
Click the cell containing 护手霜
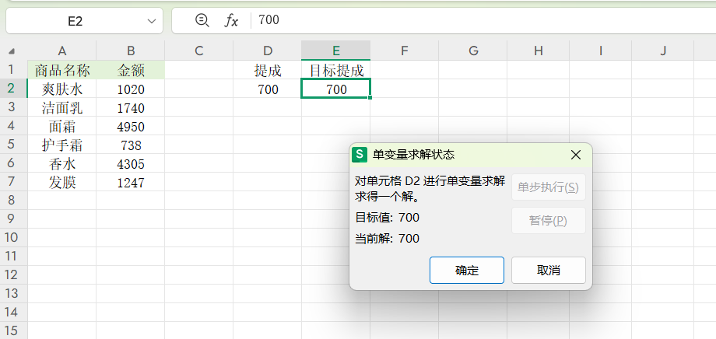click(62, 145)
